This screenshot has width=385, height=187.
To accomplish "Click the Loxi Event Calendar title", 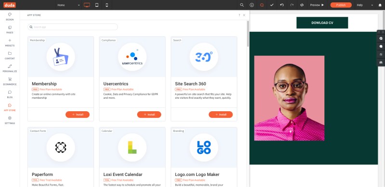I will pos(123,175).
